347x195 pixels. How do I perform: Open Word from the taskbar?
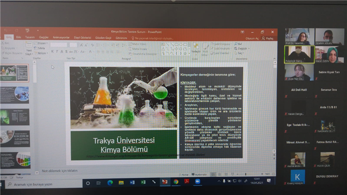click(132, 182)
